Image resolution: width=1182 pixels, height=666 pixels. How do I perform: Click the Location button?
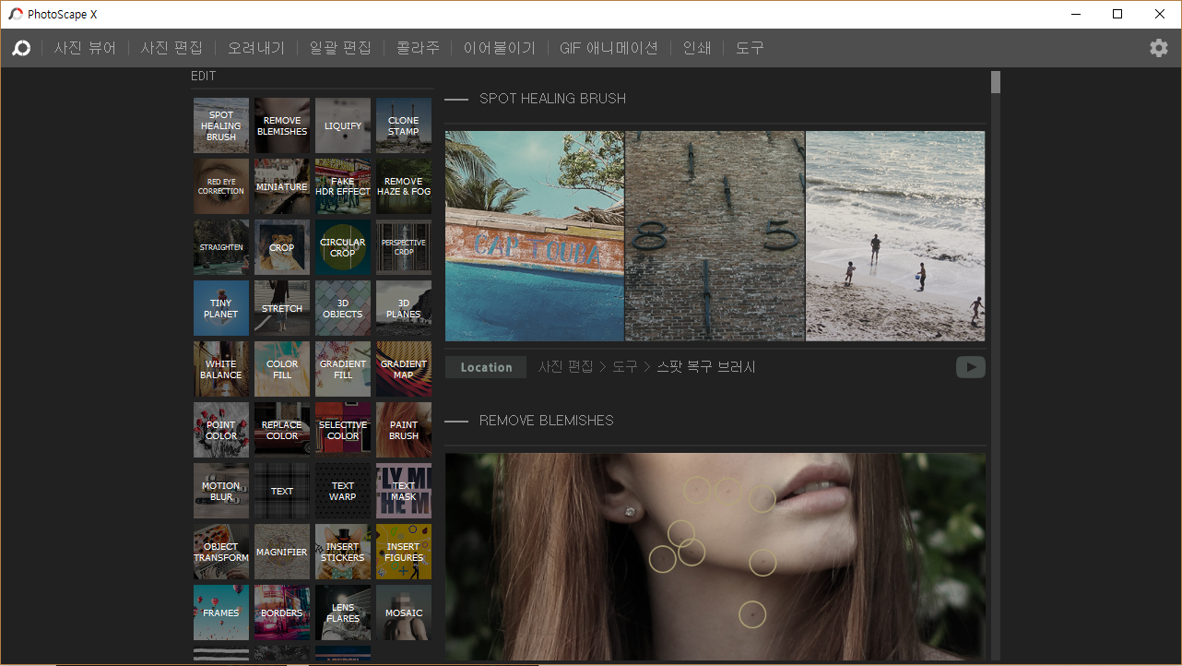pos(486,367)
